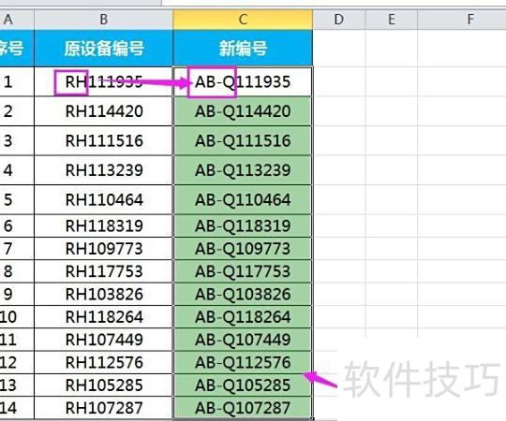506x421 pixels.
Task: Click serial number cell 4
Action: pos(17,170)
